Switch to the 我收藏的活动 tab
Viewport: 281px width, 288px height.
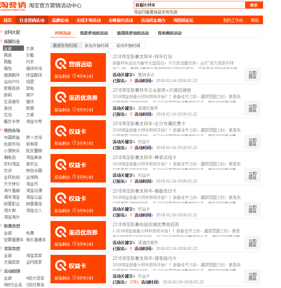(169, 33)
